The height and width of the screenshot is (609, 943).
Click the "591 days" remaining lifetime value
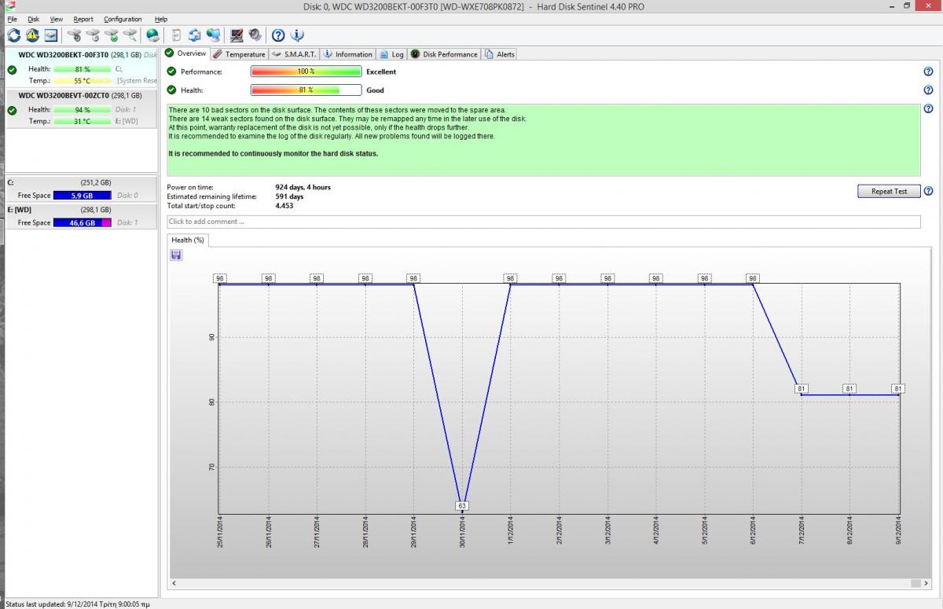coord(289,196)
